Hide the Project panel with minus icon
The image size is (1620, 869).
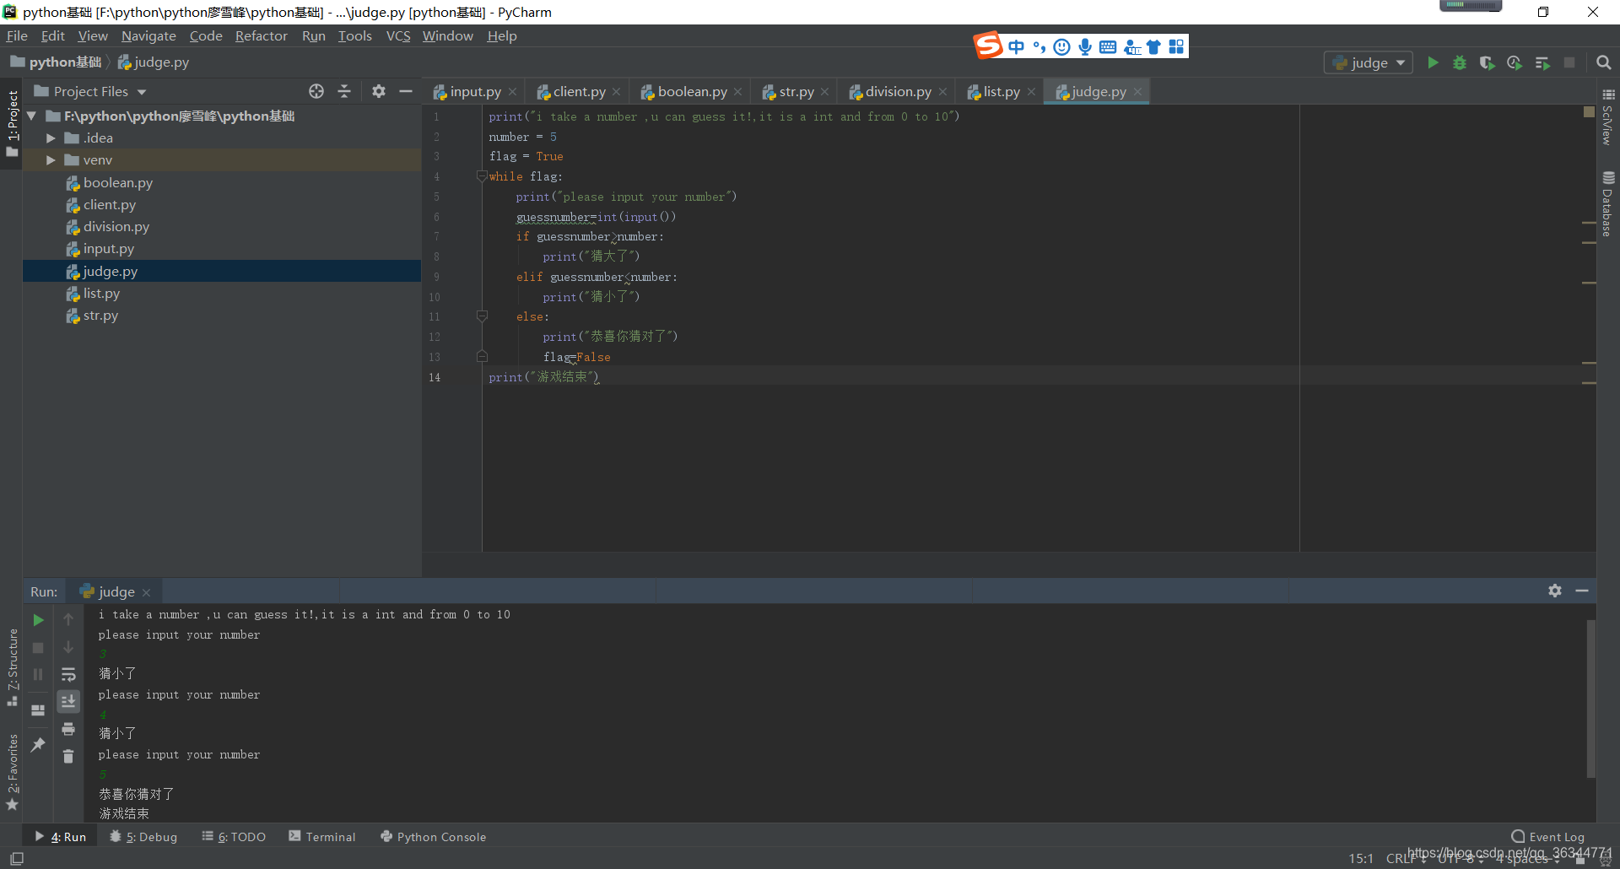tap(406, 91)
